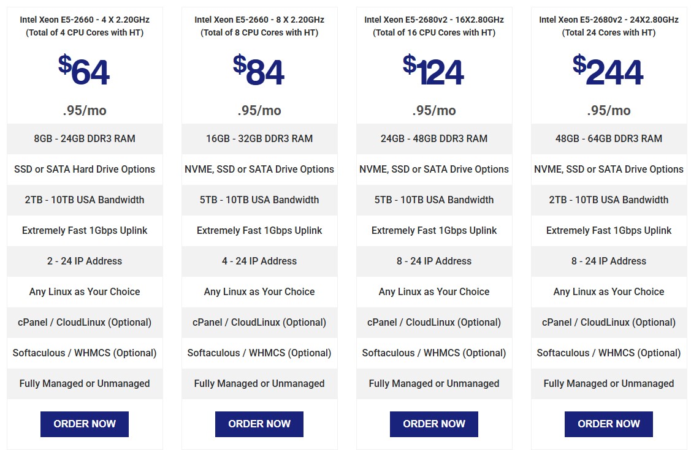
Task: Click Softaculous / WHMCS (Optional) on third plan
Action: point(433,353)
